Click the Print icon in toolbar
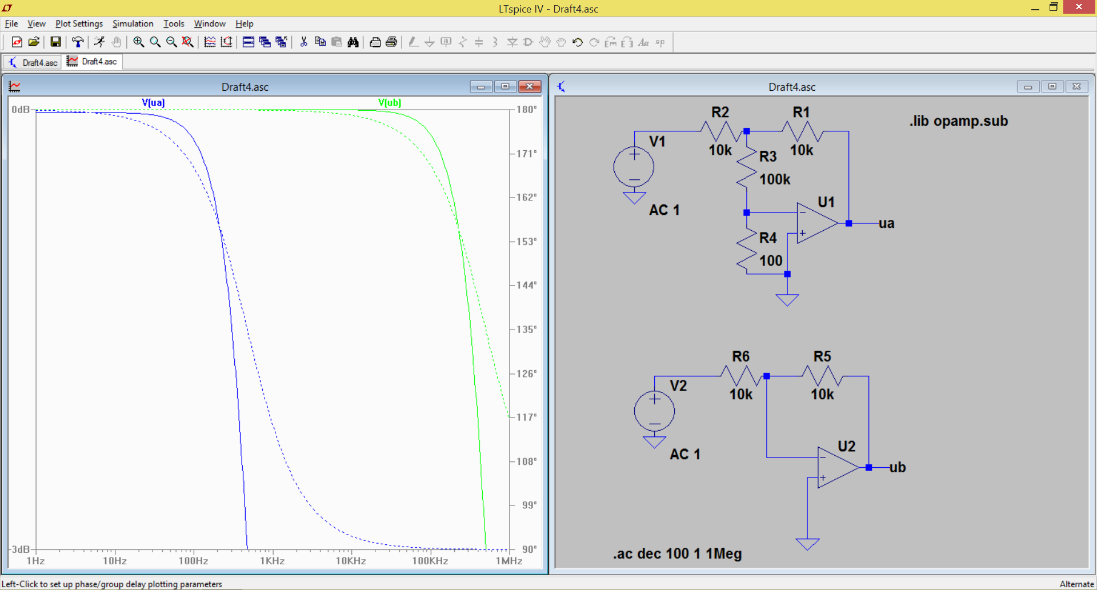This screenshot has height=590, width=1097. [391, 42]
